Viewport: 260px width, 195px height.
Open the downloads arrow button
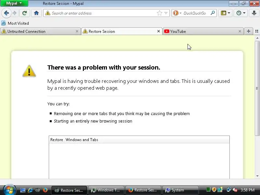pos(254,13)
